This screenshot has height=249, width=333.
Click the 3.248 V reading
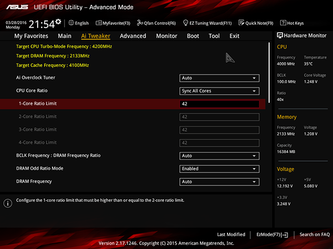284,204
